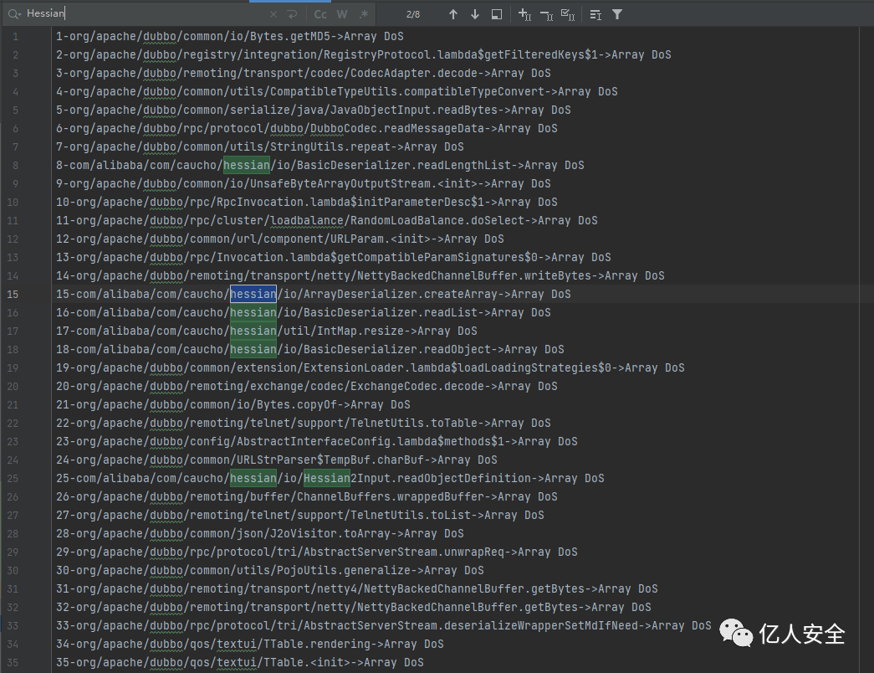Open the search filter funnel icon
The image size is (874, 673).
[617, 14]
